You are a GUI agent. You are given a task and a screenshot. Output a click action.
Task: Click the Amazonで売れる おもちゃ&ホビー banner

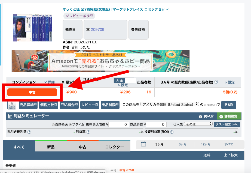point(100,61)
